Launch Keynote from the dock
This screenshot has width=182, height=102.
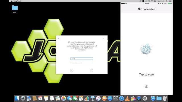(x=92, y=98)
